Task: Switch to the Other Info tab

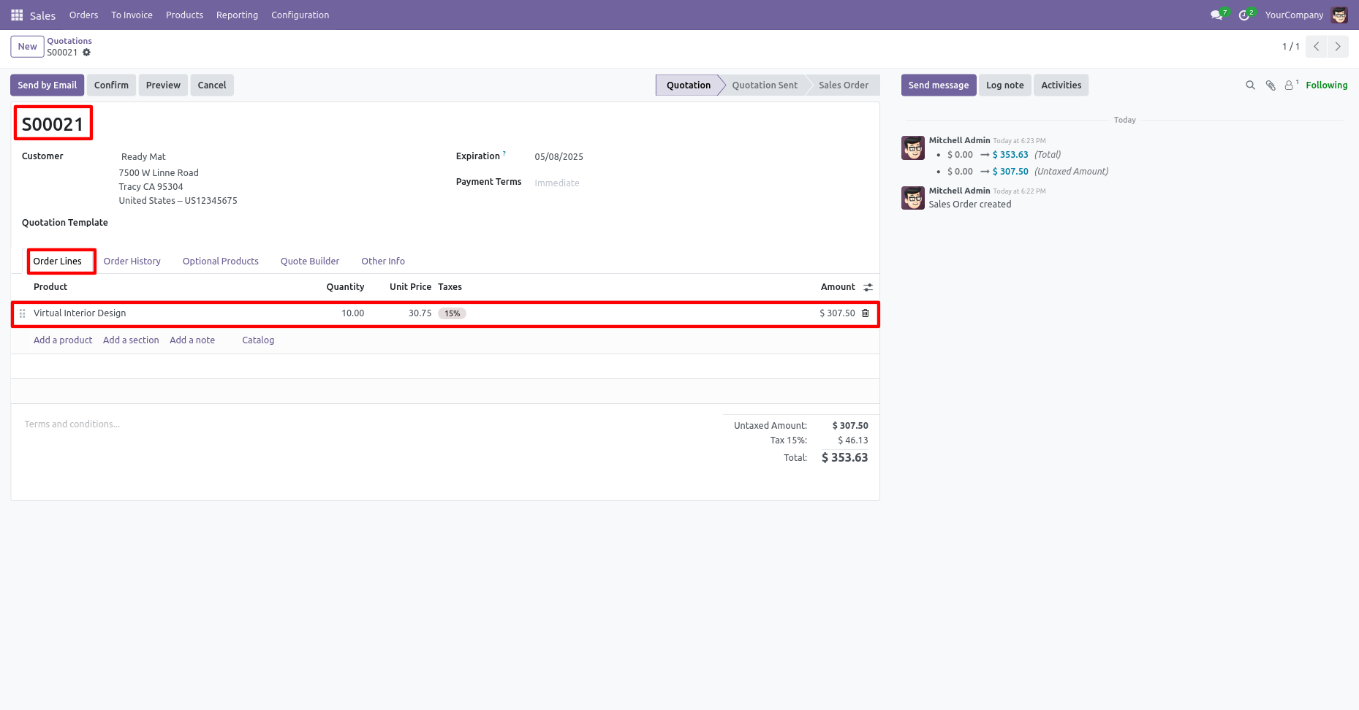Action: 383,262
